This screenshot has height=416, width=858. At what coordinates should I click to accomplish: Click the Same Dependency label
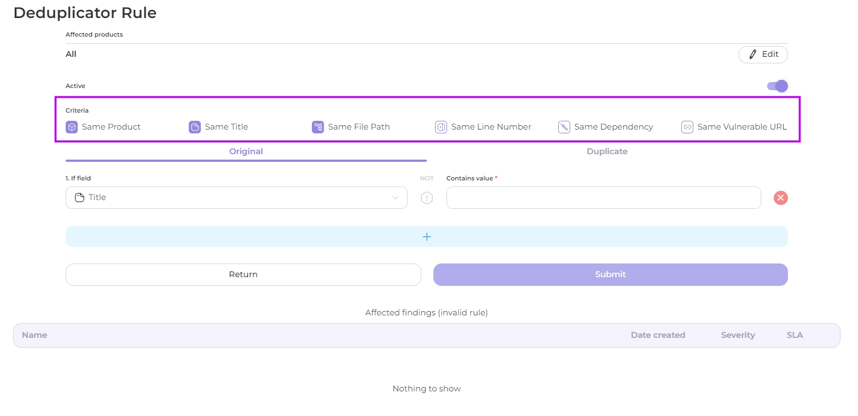pos(613,127)
